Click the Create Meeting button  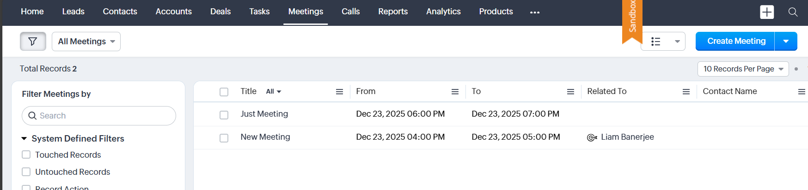click(736, 42)
